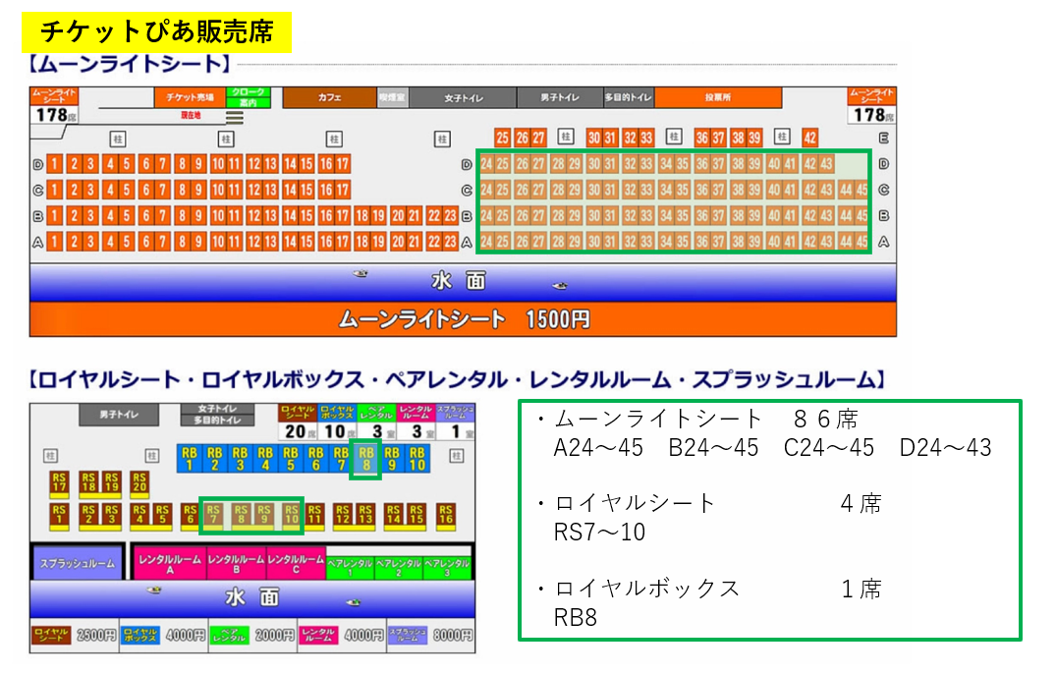Click the スプラッシュルーム room block

(x=77, y=563)
